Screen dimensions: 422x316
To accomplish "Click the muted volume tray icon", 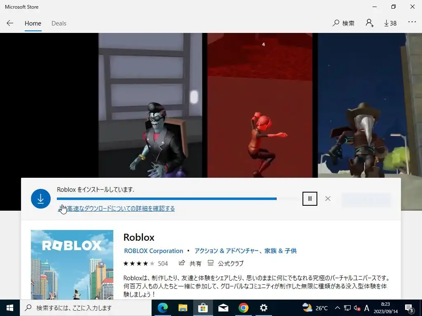I will (357, 308).
